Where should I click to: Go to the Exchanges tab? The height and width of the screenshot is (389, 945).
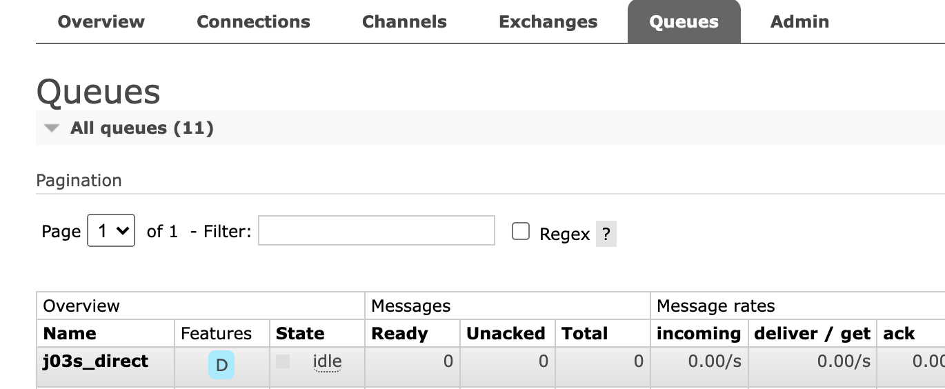(x=548, y=21)
